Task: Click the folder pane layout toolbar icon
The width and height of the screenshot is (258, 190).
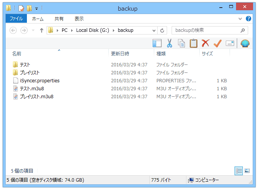Action: (157, 43)
